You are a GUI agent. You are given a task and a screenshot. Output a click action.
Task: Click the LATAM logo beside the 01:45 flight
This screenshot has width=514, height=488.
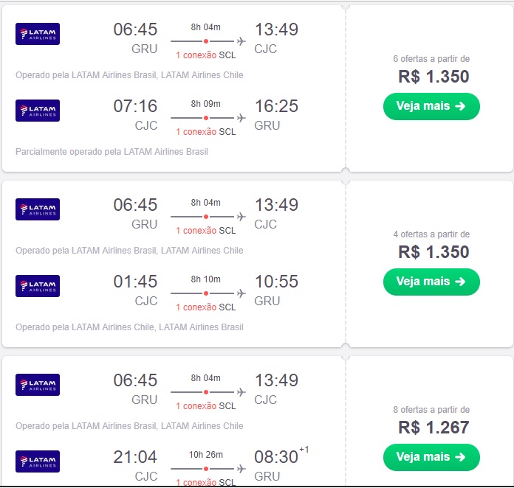(x=38, y=286)
